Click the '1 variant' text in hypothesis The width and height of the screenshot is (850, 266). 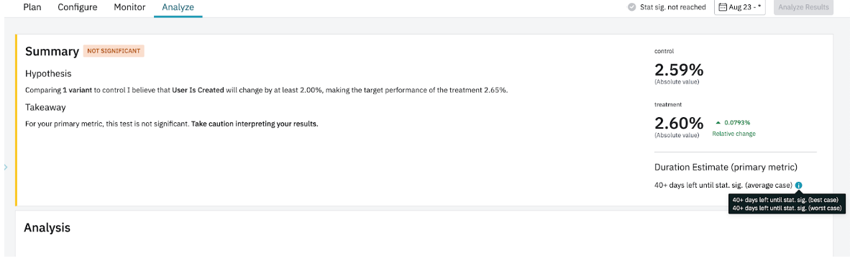point(78,91)
